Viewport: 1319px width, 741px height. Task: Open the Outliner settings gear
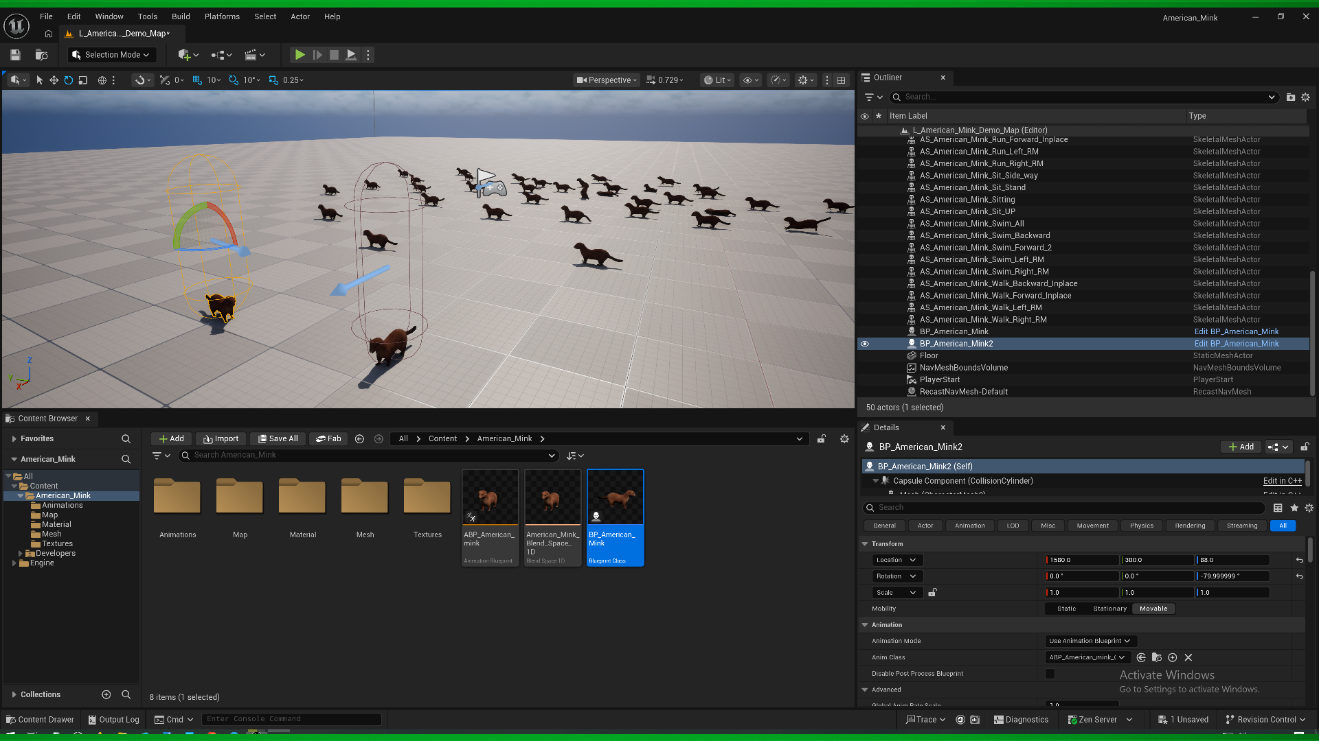(1305, 97)
